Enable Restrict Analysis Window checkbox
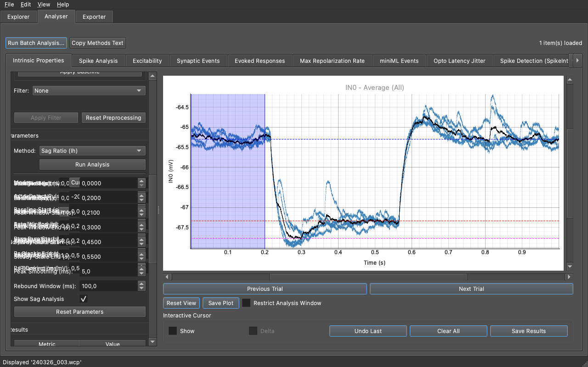Screen dimensions: 588x367 (247, 303)
